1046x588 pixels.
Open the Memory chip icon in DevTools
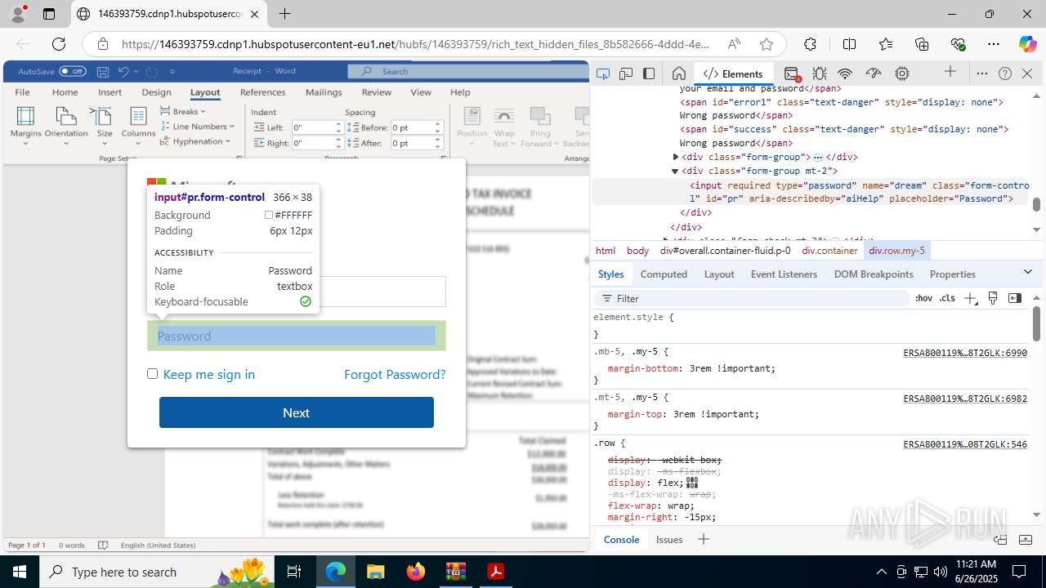902,73
